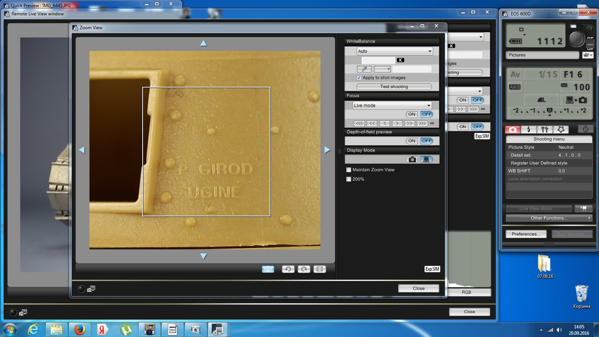Click Close button in Remote Live View window
This screenshot has height=337, width=599.
tap(469, 312)
